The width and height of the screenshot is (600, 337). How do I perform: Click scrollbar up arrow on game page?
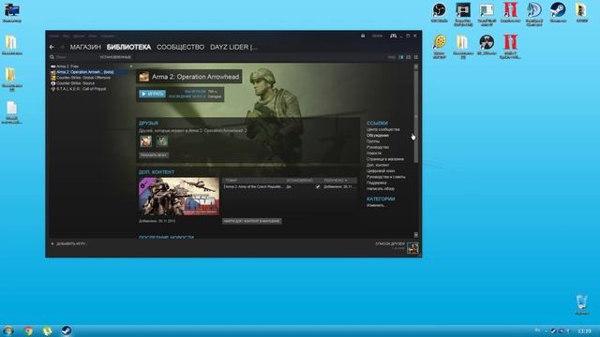(x=416, y=66)
